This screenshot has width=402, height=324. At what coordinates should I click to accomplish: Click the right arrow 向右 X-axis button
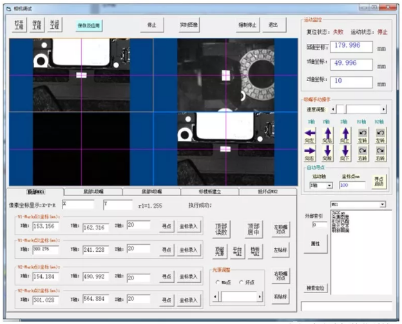[x=309, y=151]
